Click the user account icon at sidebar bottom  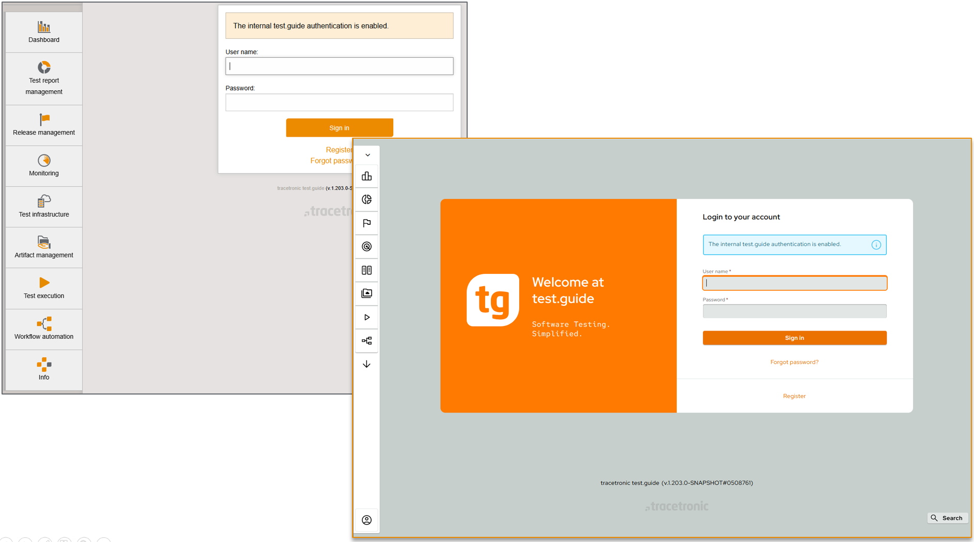point(366,520)
